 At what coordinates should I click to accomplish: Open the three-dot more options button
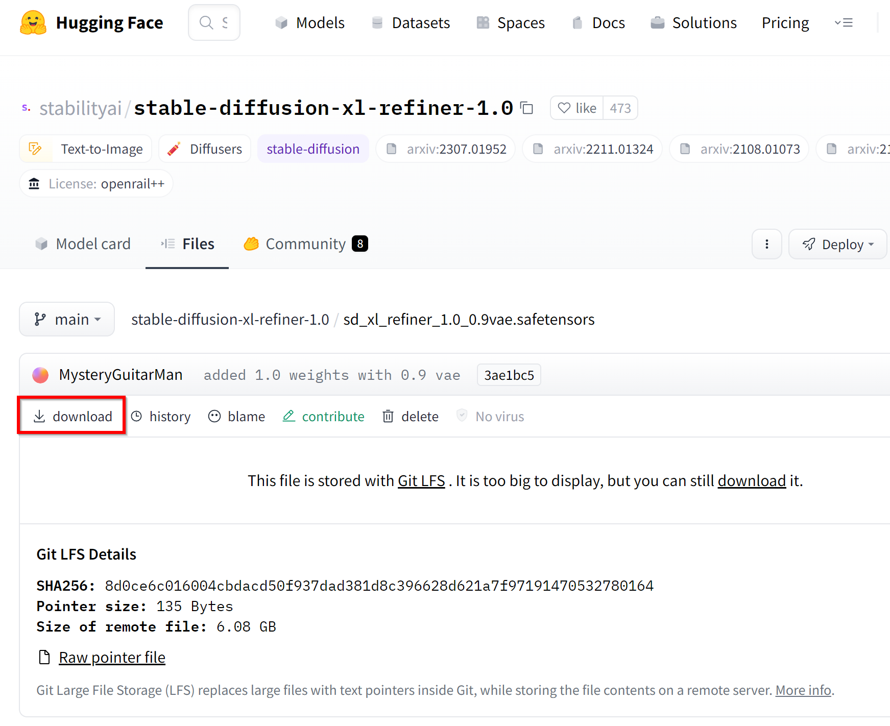(x=766, y=244)
